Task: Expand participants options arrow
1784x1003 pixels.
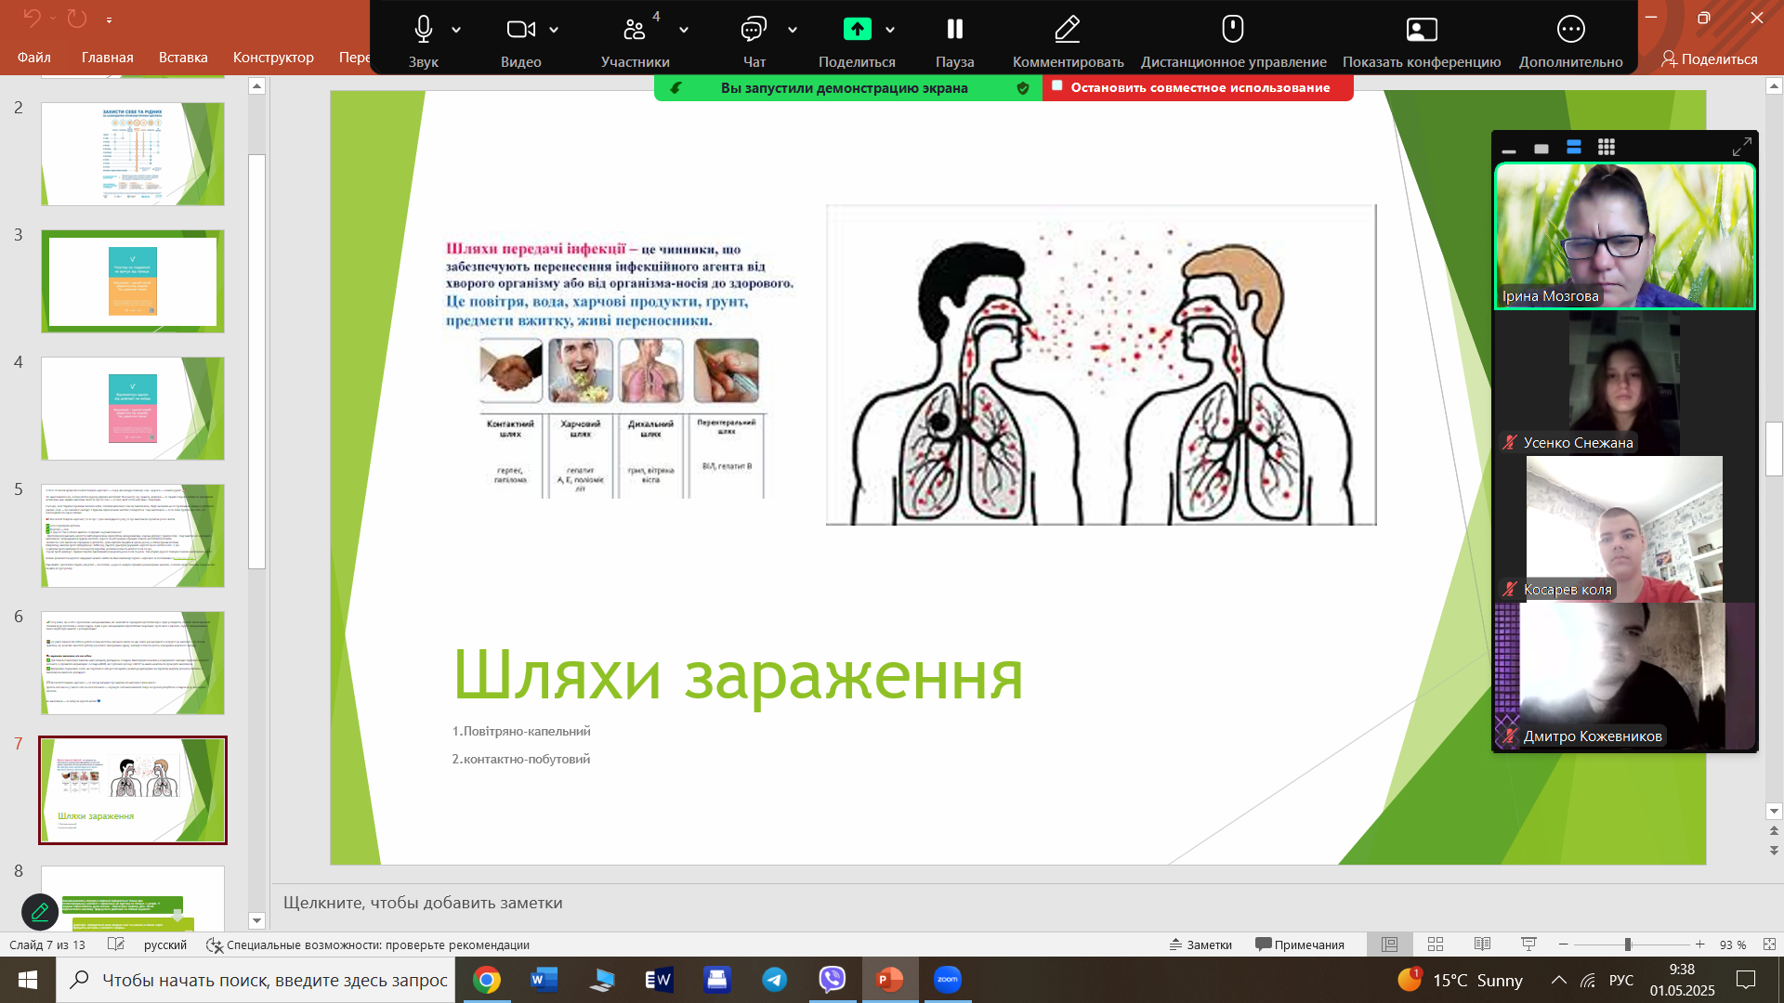Action: (x=684, y=30)
